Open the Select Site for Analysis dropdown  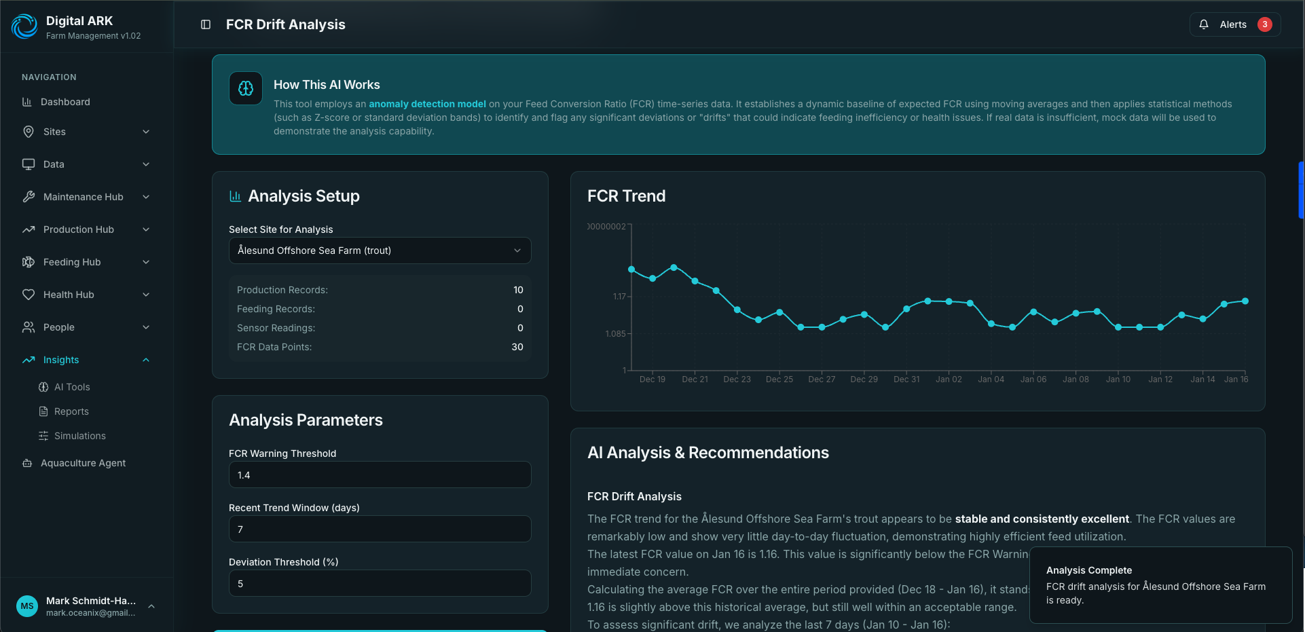coord(380,250)
